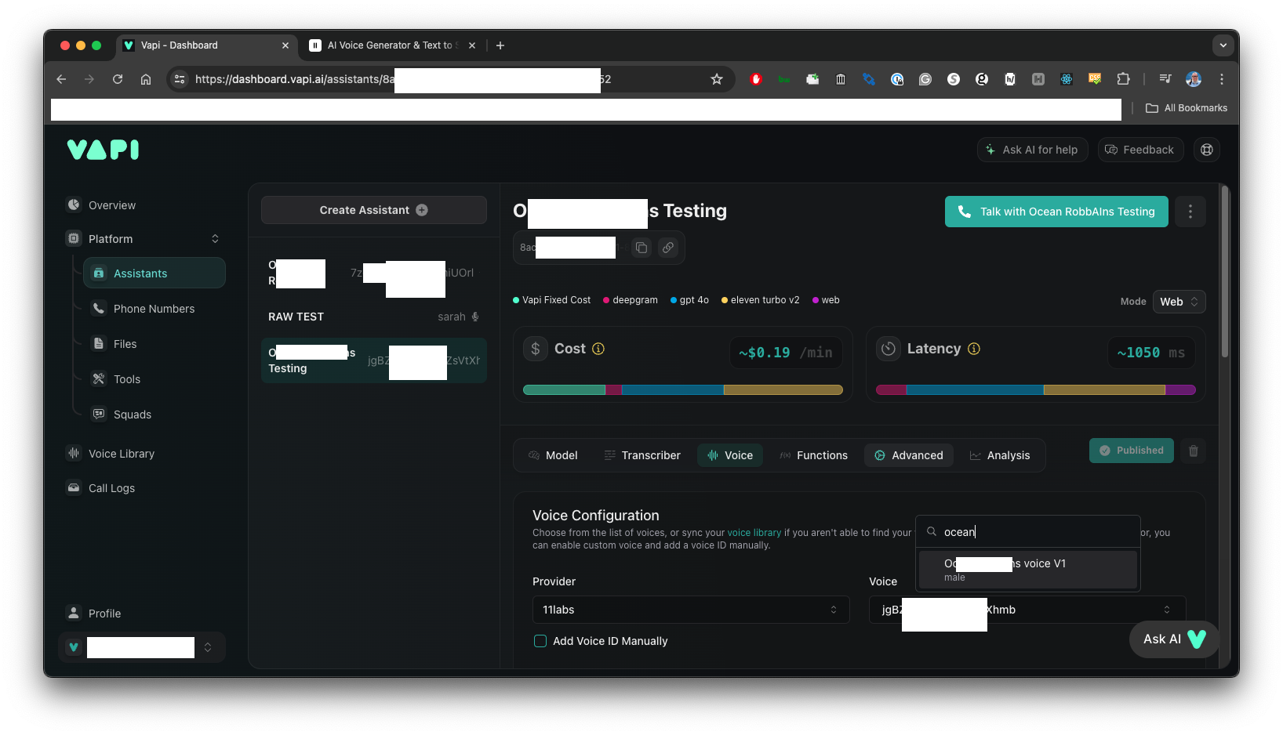Open All Bookmarks folder
This screenshot has height=735, width=1283.
tap(1187, 108)
